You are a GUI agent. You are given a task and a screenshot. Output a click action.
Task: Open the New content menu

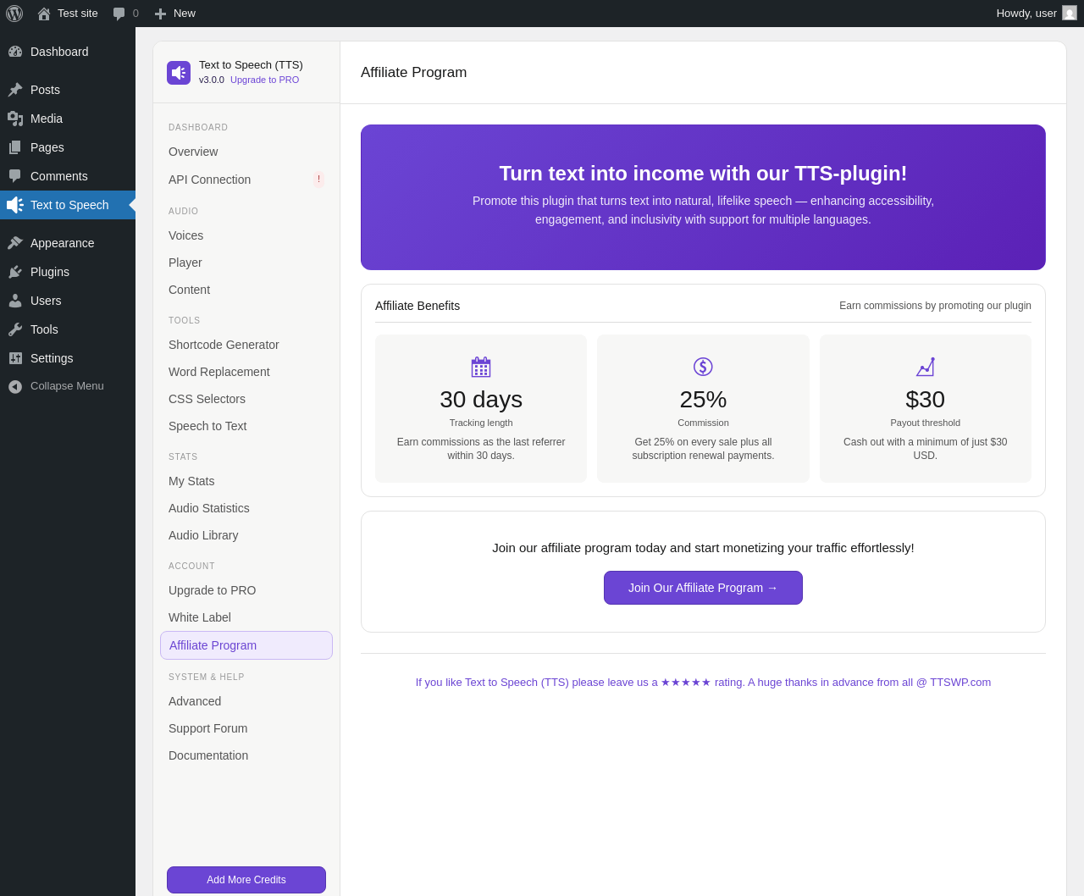click(175, 14)
